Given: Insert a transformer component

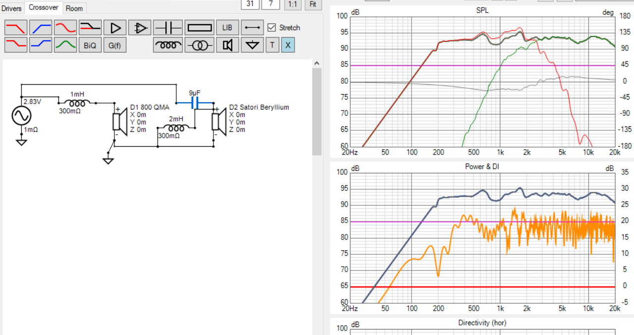Looking at the screenshot, I should (x=200, y=45).
